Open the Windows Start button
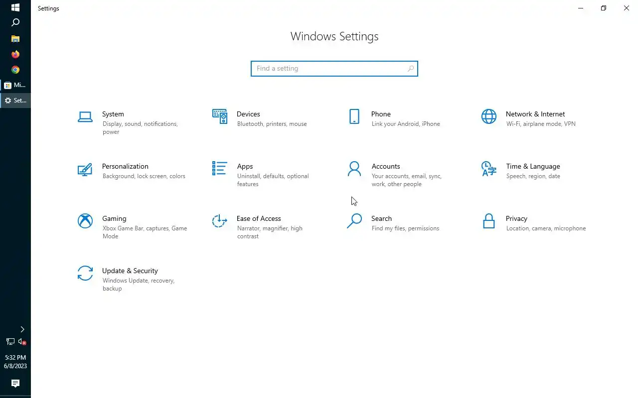This screenshot has width=638, height=398. tap(15, 7)
